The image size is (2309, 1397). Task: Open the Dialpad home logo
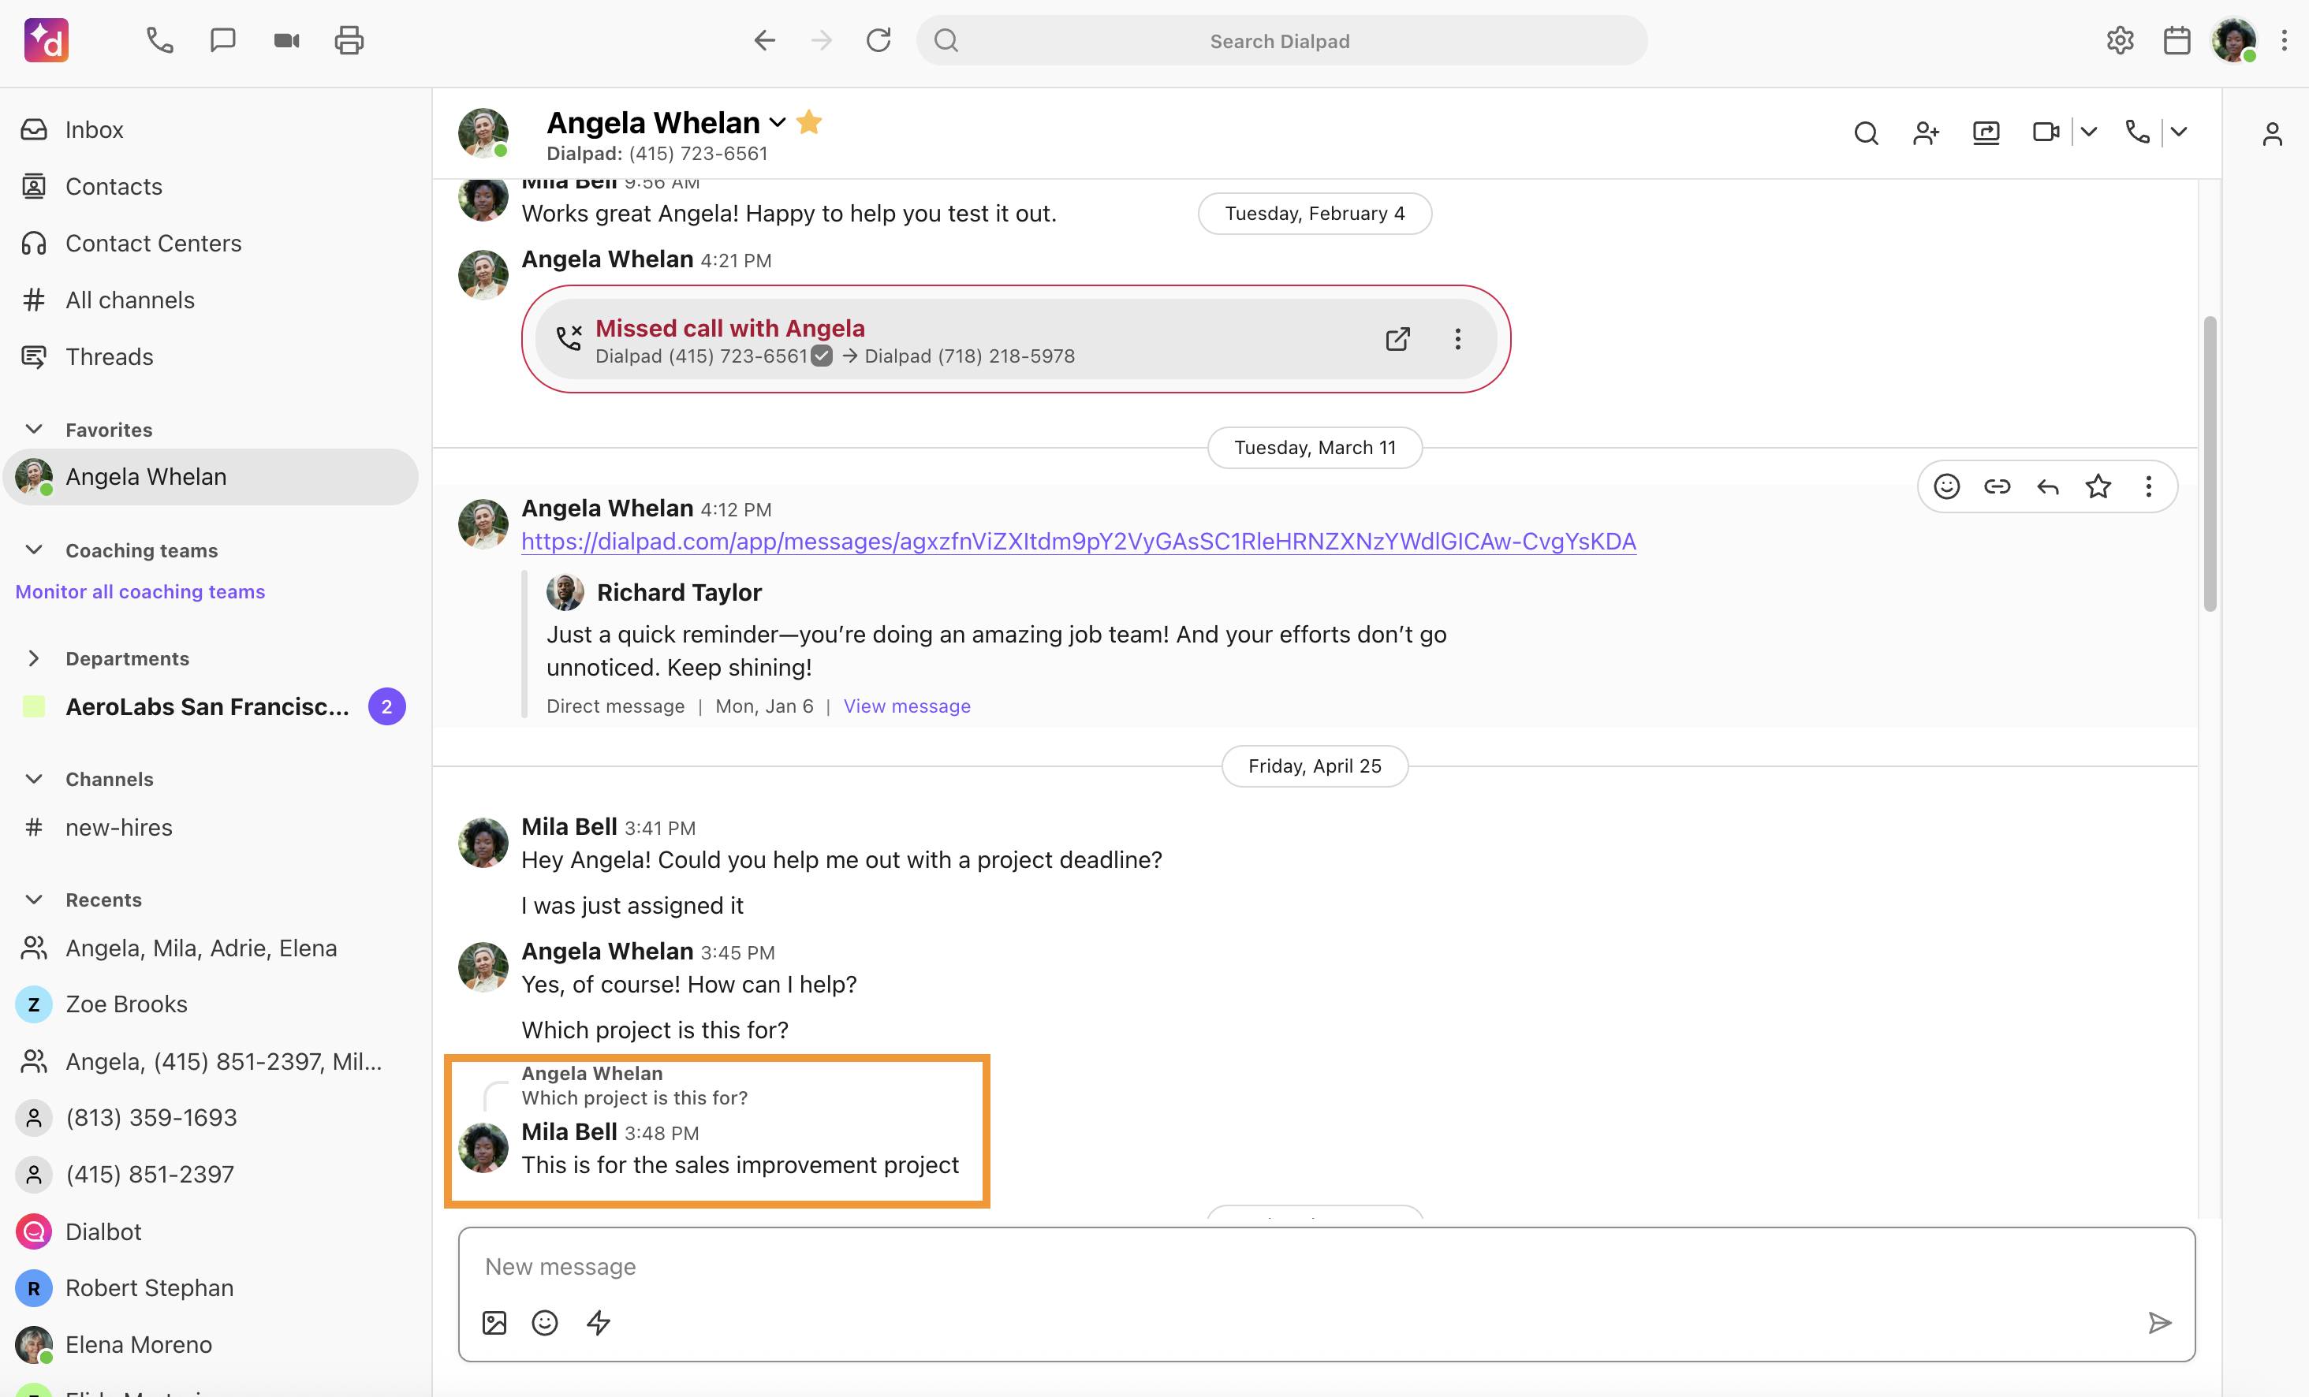(46, 40)
